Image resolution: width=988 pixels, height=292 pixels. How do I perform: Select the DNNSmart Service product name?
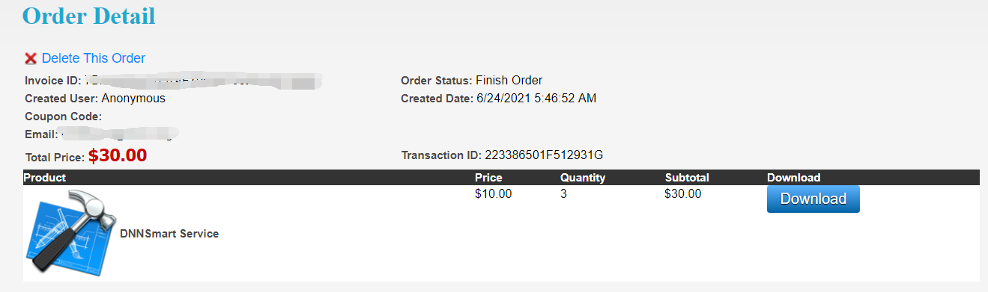pyautogui.click(x=169, y=234)
